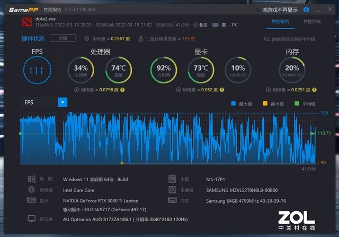Click the graphics card 92% usage gauge
Image resolution: width=339 pixels, height=237 pixels.
pyautogui.click(x=164, y=70)
